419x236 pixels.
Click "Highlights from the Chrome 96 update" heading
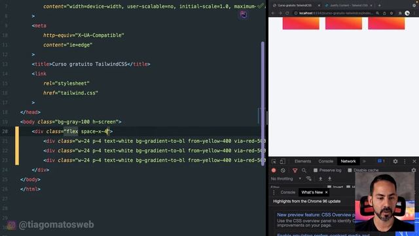pos(307,201)
